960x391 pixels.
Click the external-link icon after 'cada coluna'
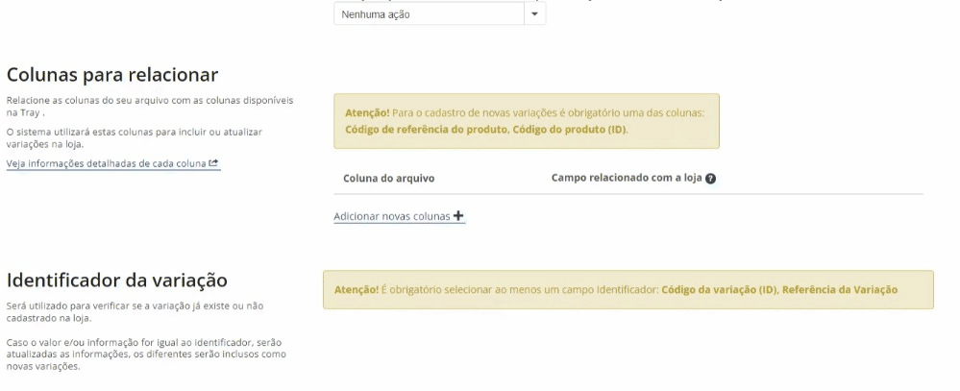213,162
